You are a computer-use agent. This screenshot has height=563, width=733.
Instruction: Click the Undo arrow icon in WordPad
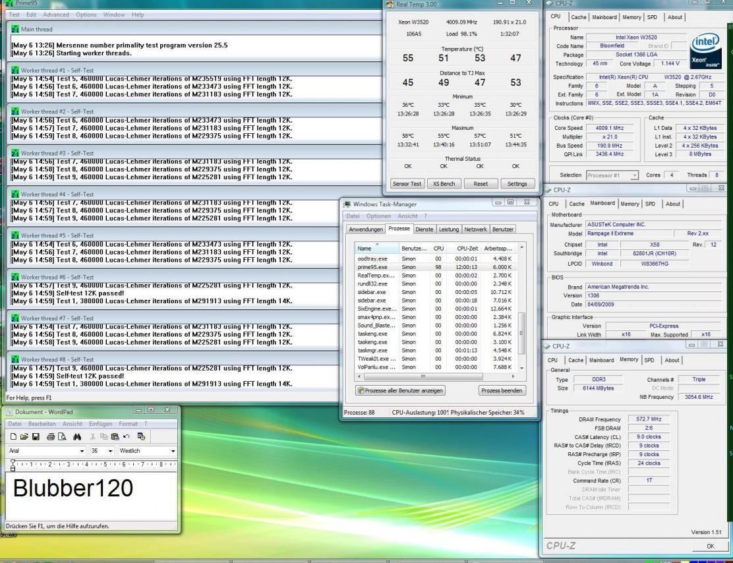click(x=126, y=436)
